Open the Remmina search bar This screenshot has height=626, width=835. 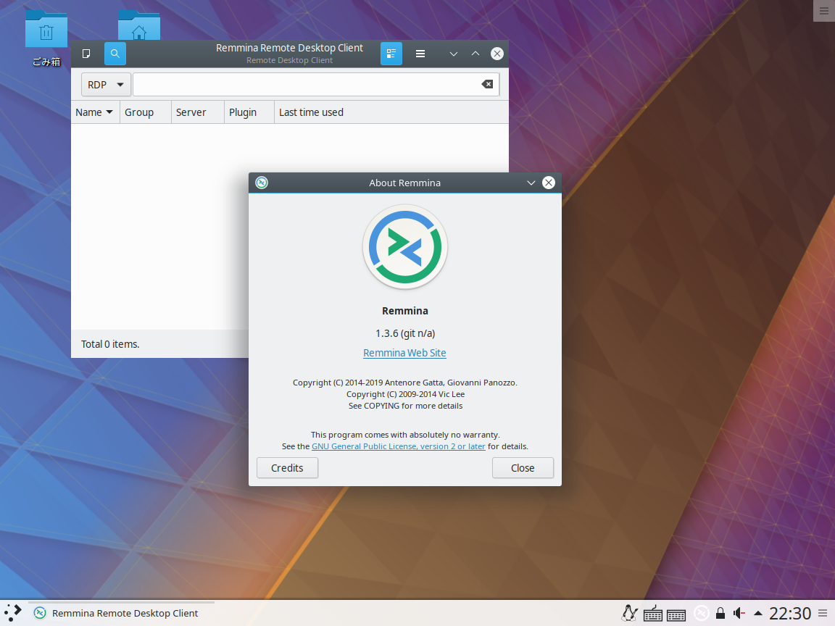115,54
